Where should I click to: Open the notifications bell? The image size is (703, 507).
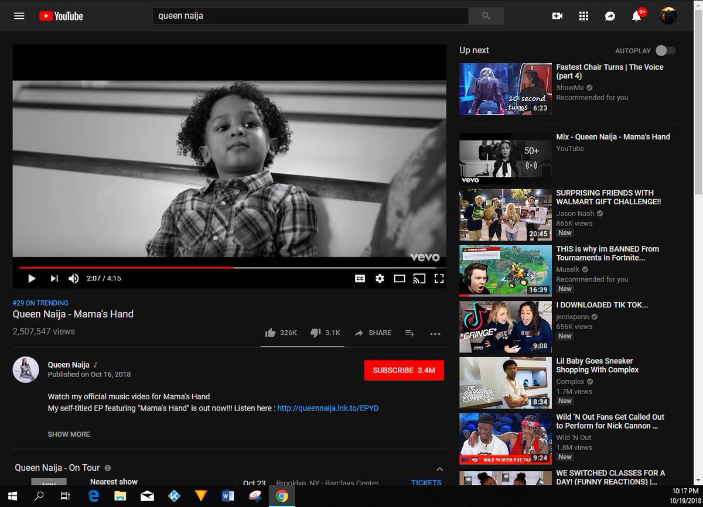(x=637, y=16)
